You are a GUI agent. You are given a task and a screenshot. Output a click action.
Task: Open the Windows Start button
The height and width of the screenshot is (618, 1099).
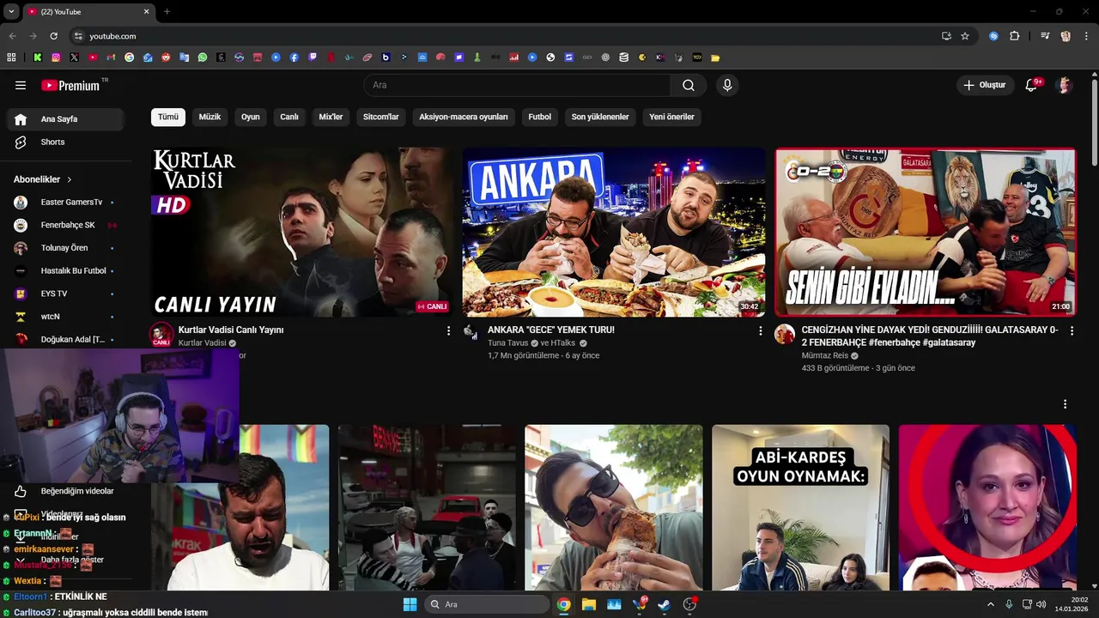click(410, 604)
